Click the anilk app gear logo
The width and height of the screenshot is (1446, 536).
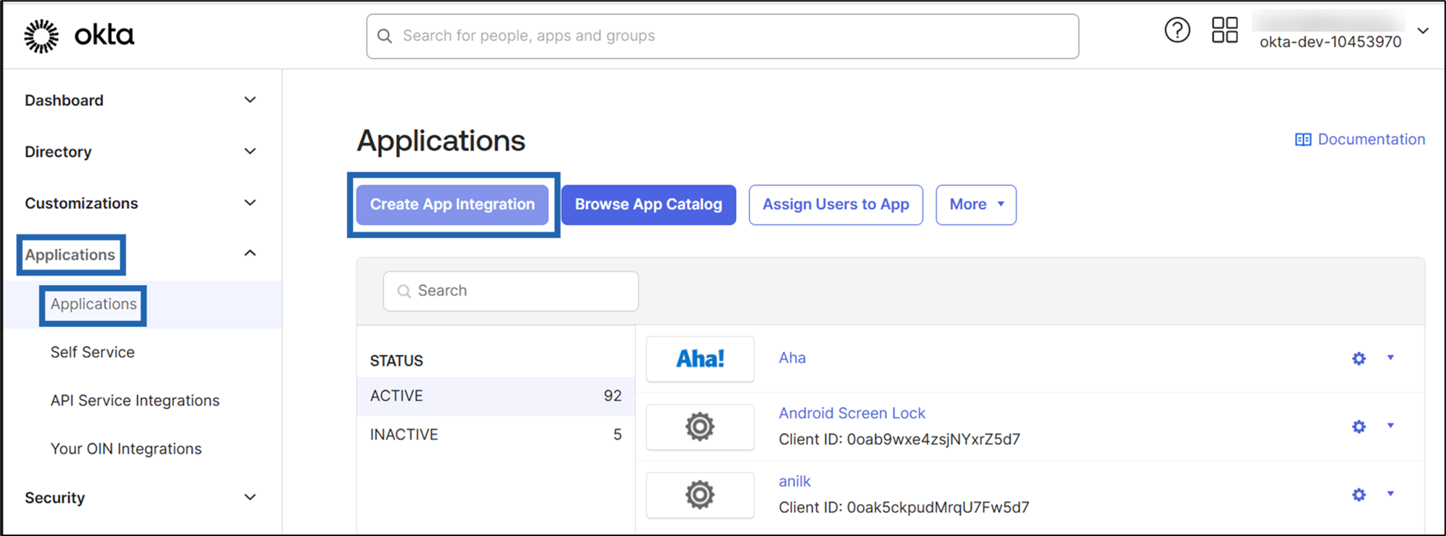[700, 495]
